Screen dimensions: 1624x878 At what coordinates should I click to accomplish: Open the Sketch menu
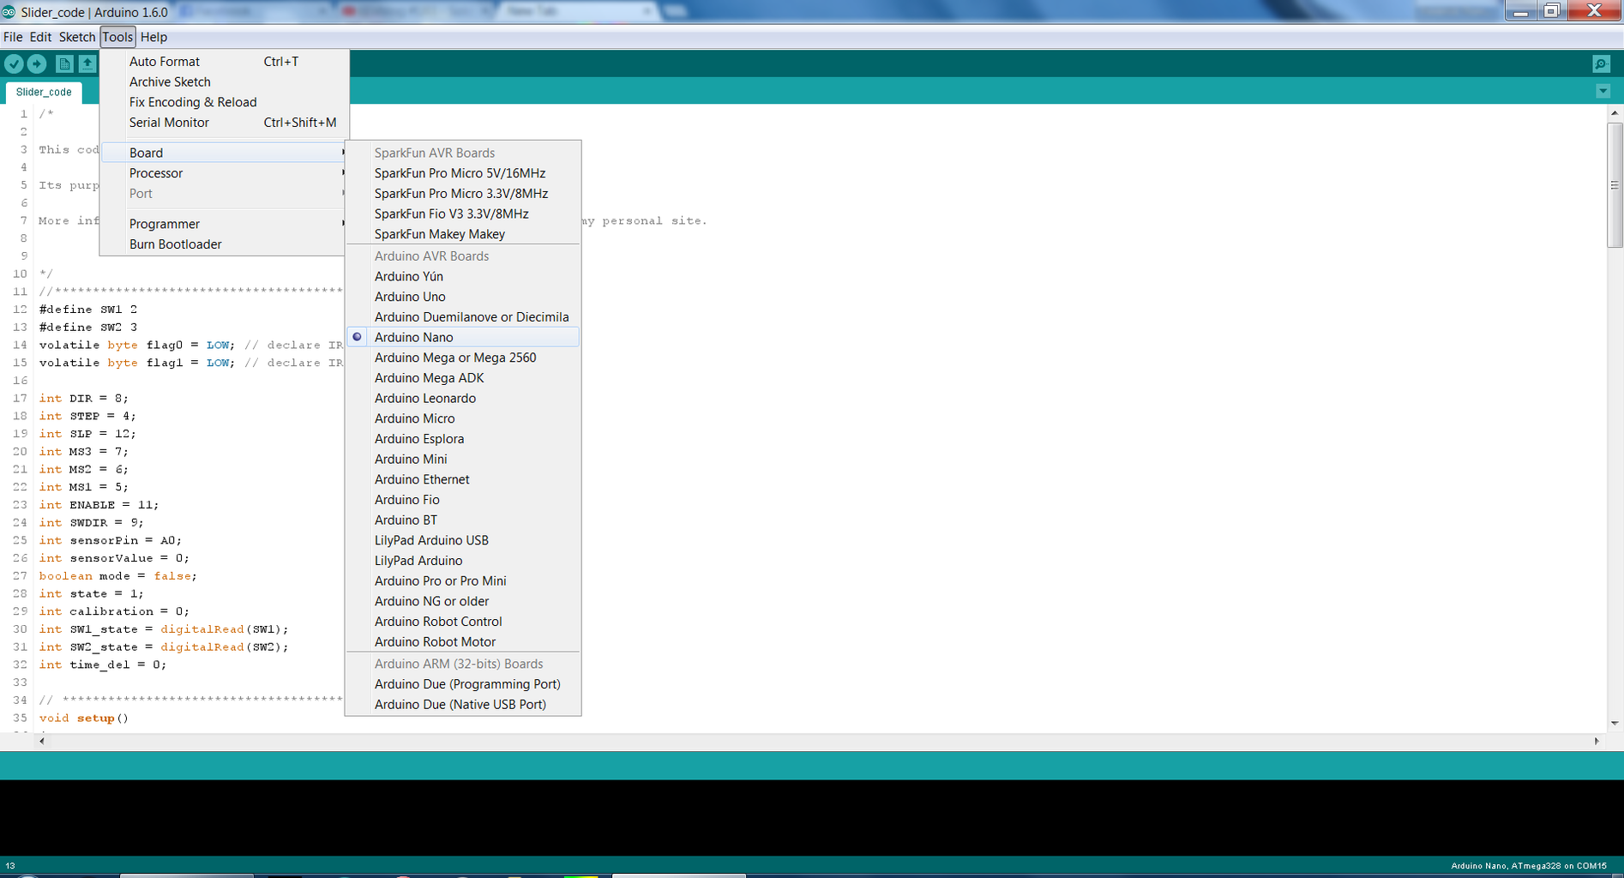pos(77,37)
